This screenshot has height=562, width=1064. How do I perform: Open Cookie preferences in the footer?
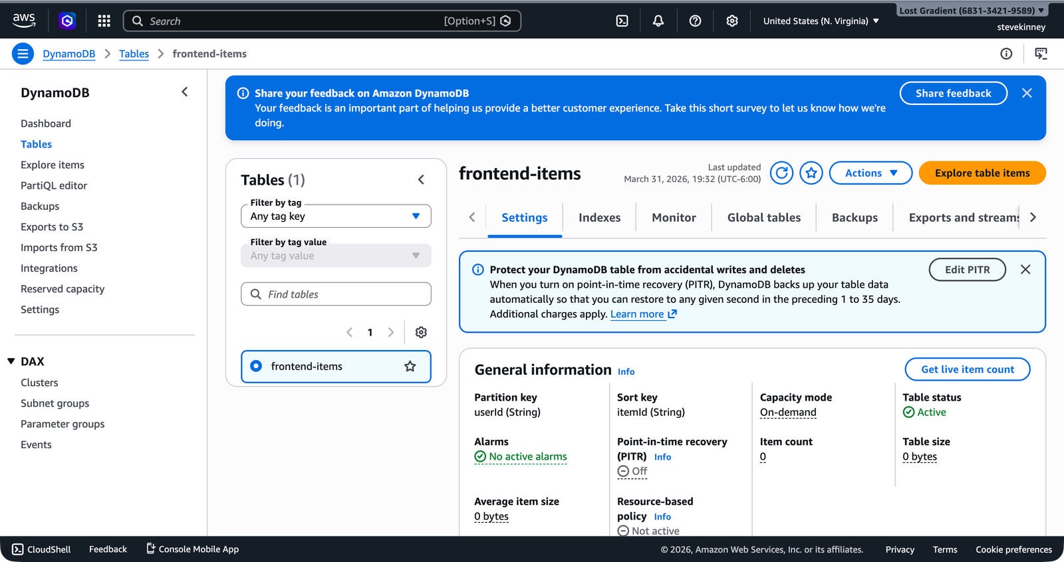point(1013,549)
